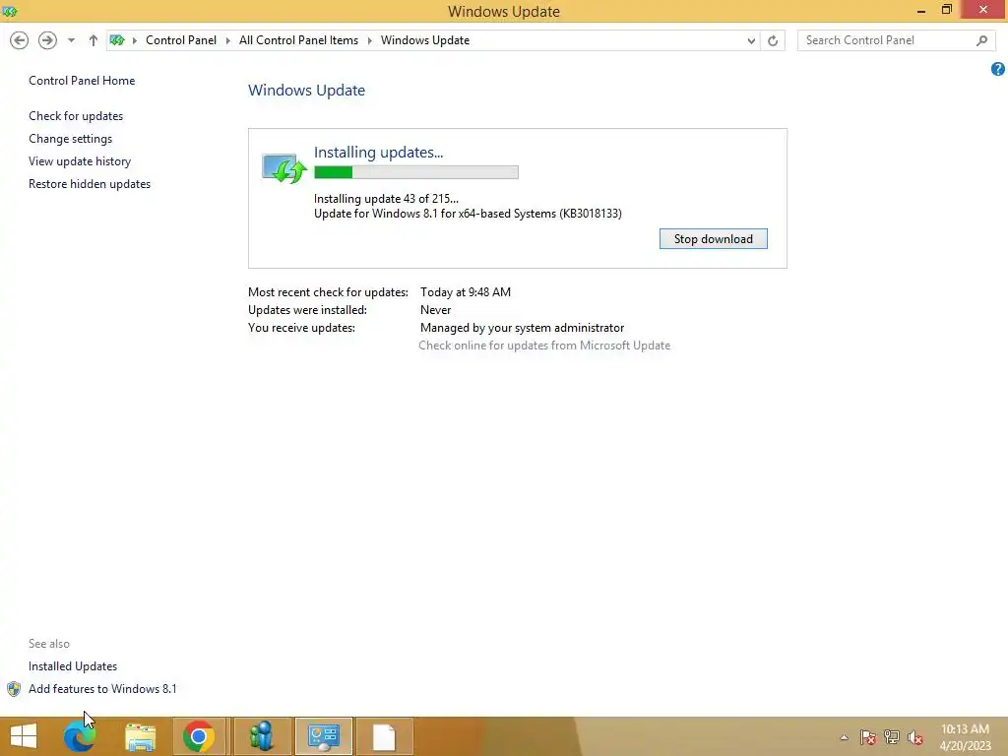Click the Installing updates progress bar
1008x756 pixels.
(416, 172)
